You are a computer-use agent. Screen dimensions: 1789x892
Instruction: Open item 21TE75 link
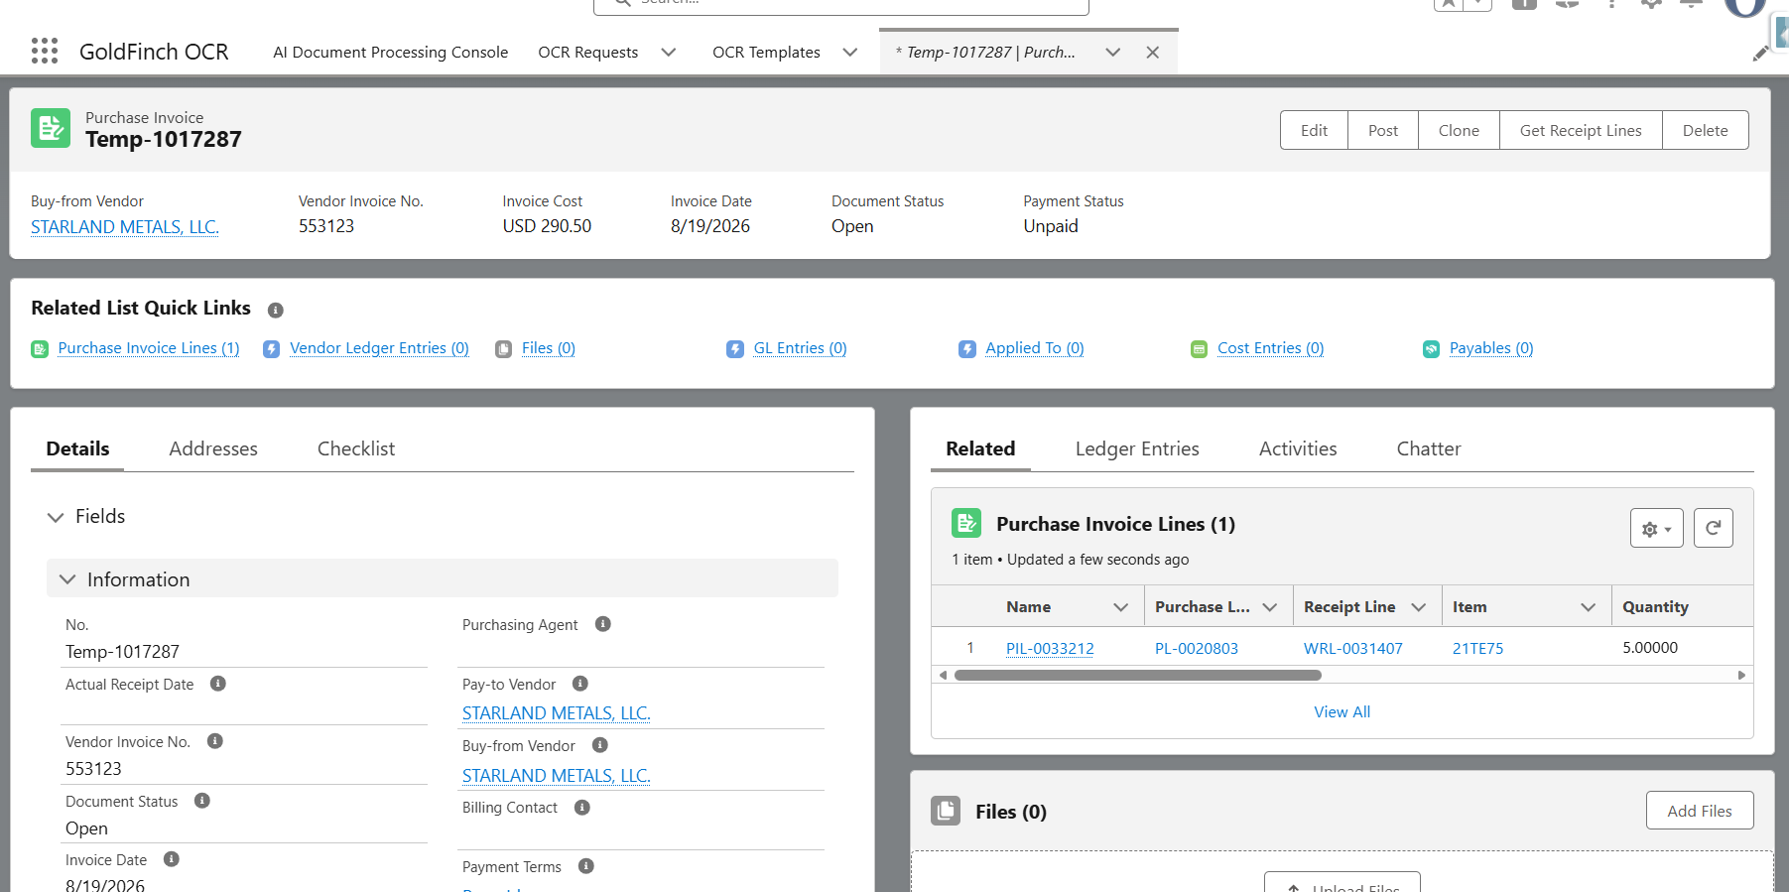click(1478, 648)
